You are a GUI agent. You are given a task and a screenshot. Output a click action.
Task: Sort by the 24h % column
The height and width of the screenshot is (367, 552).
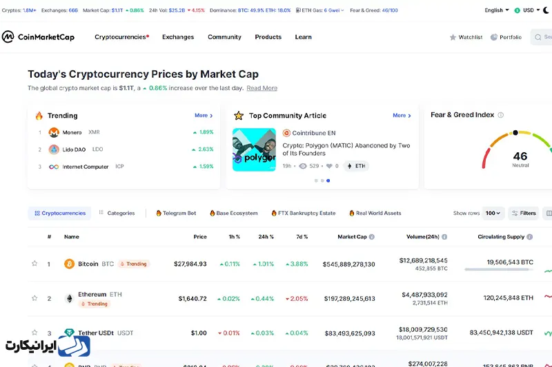pyautogui.click(x=266, y=237)
